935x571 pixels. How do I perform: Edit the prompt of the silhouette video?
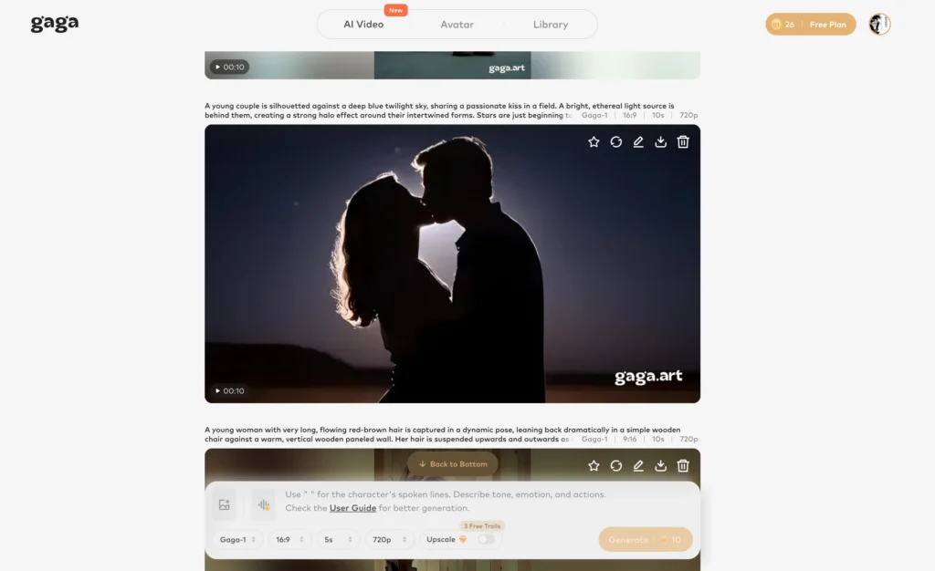point(637,141)
